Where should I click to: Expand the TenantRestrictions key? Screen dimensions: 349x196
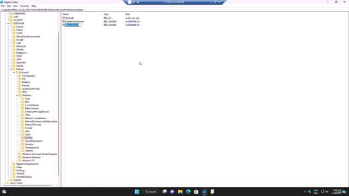pyautogui.click(x=20, y=141)
